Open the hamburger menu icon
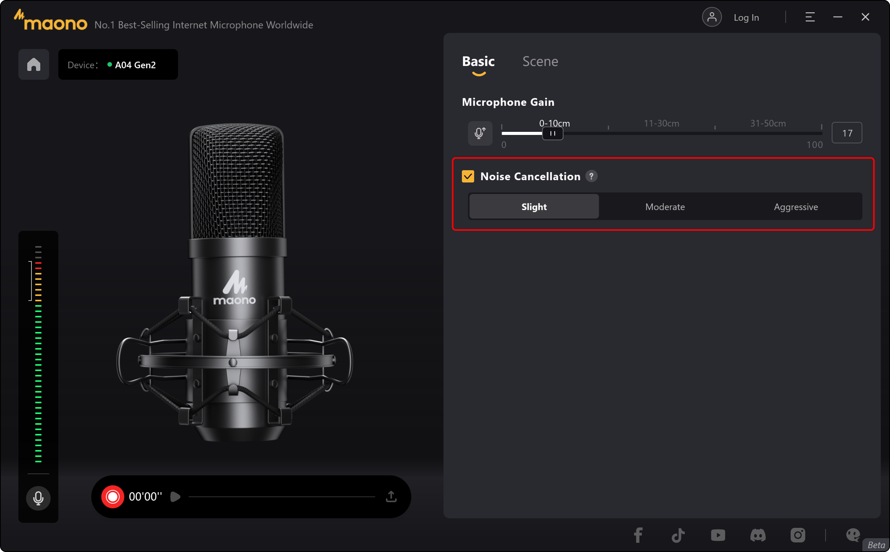 (810, 17)
